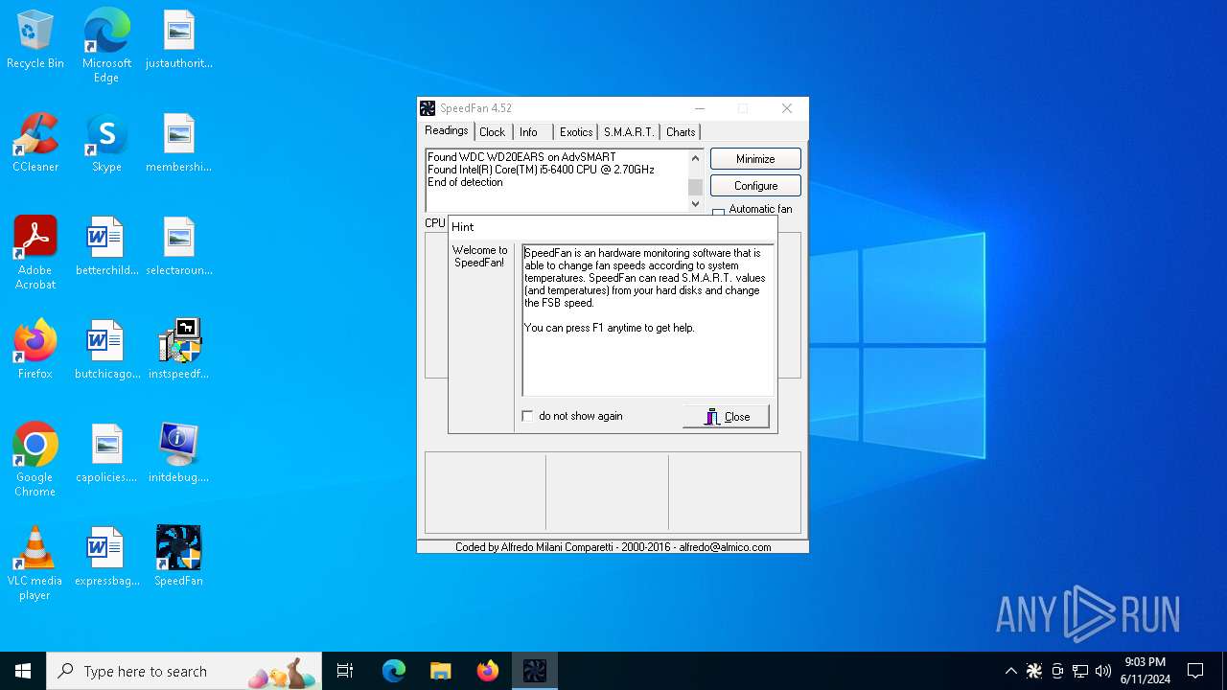Open Task View from the taskbar
Image resolution: width=1227 pixels, height=690 pixels.
click(x=345, y=671)
